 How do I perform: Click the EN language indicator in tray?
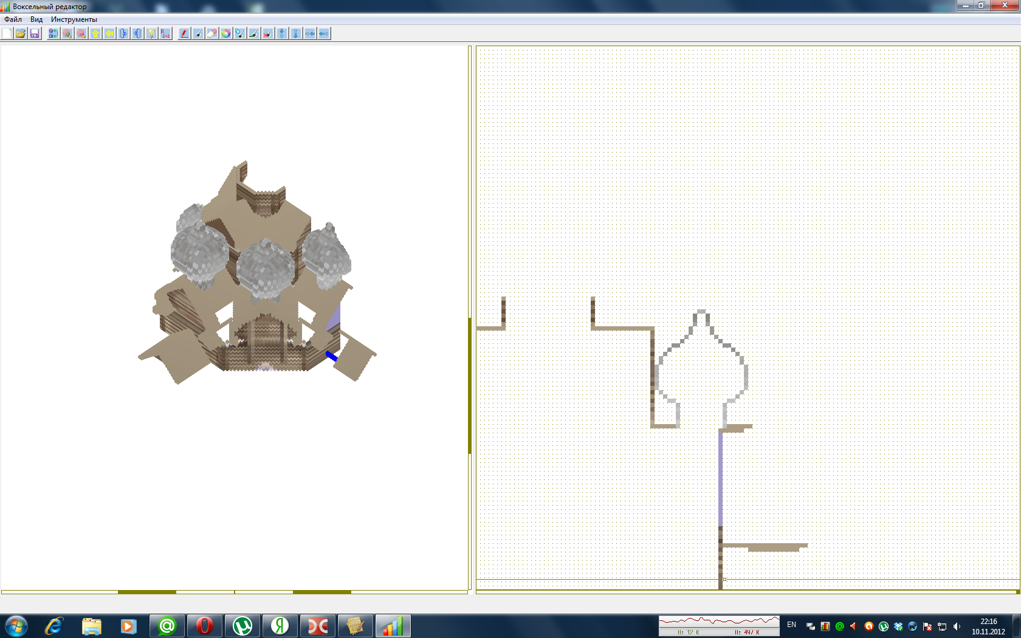[791, 625]
